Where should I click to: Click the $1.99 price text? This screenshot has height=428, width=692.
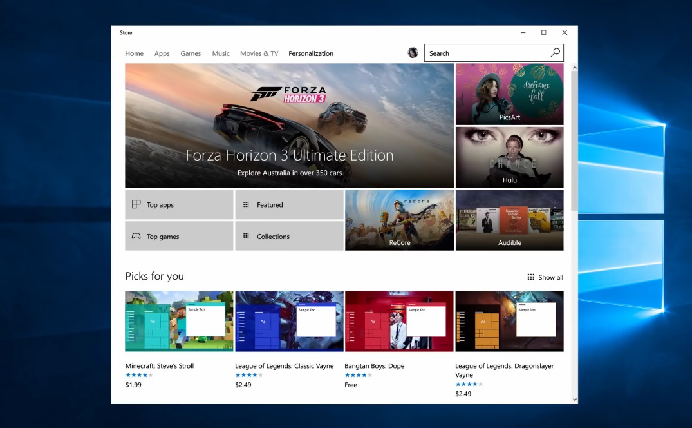tap(133, 385)
